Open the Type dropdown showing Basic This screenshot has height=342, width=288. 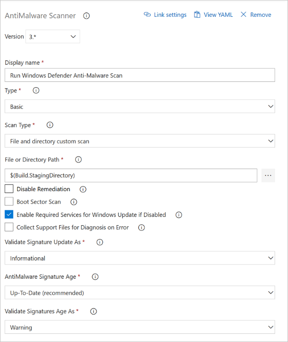(x=140, y=106)
